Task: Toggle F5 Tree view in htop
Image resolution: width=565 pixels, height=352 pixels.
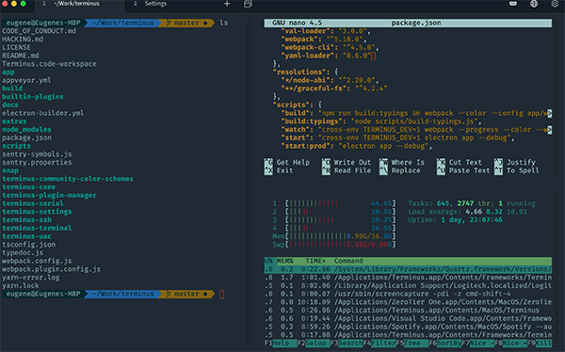Action: [412, 343]
